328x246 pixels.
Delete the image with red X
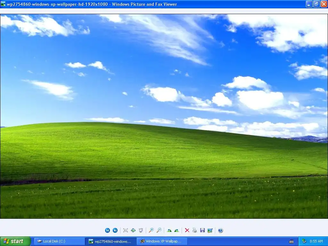point(187,230)
